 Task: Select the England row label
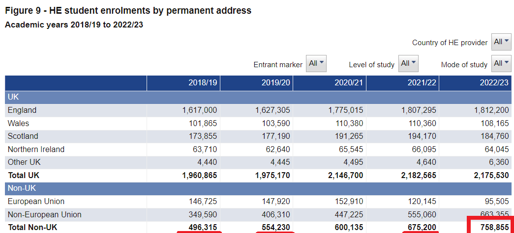[x=22, y=110]
